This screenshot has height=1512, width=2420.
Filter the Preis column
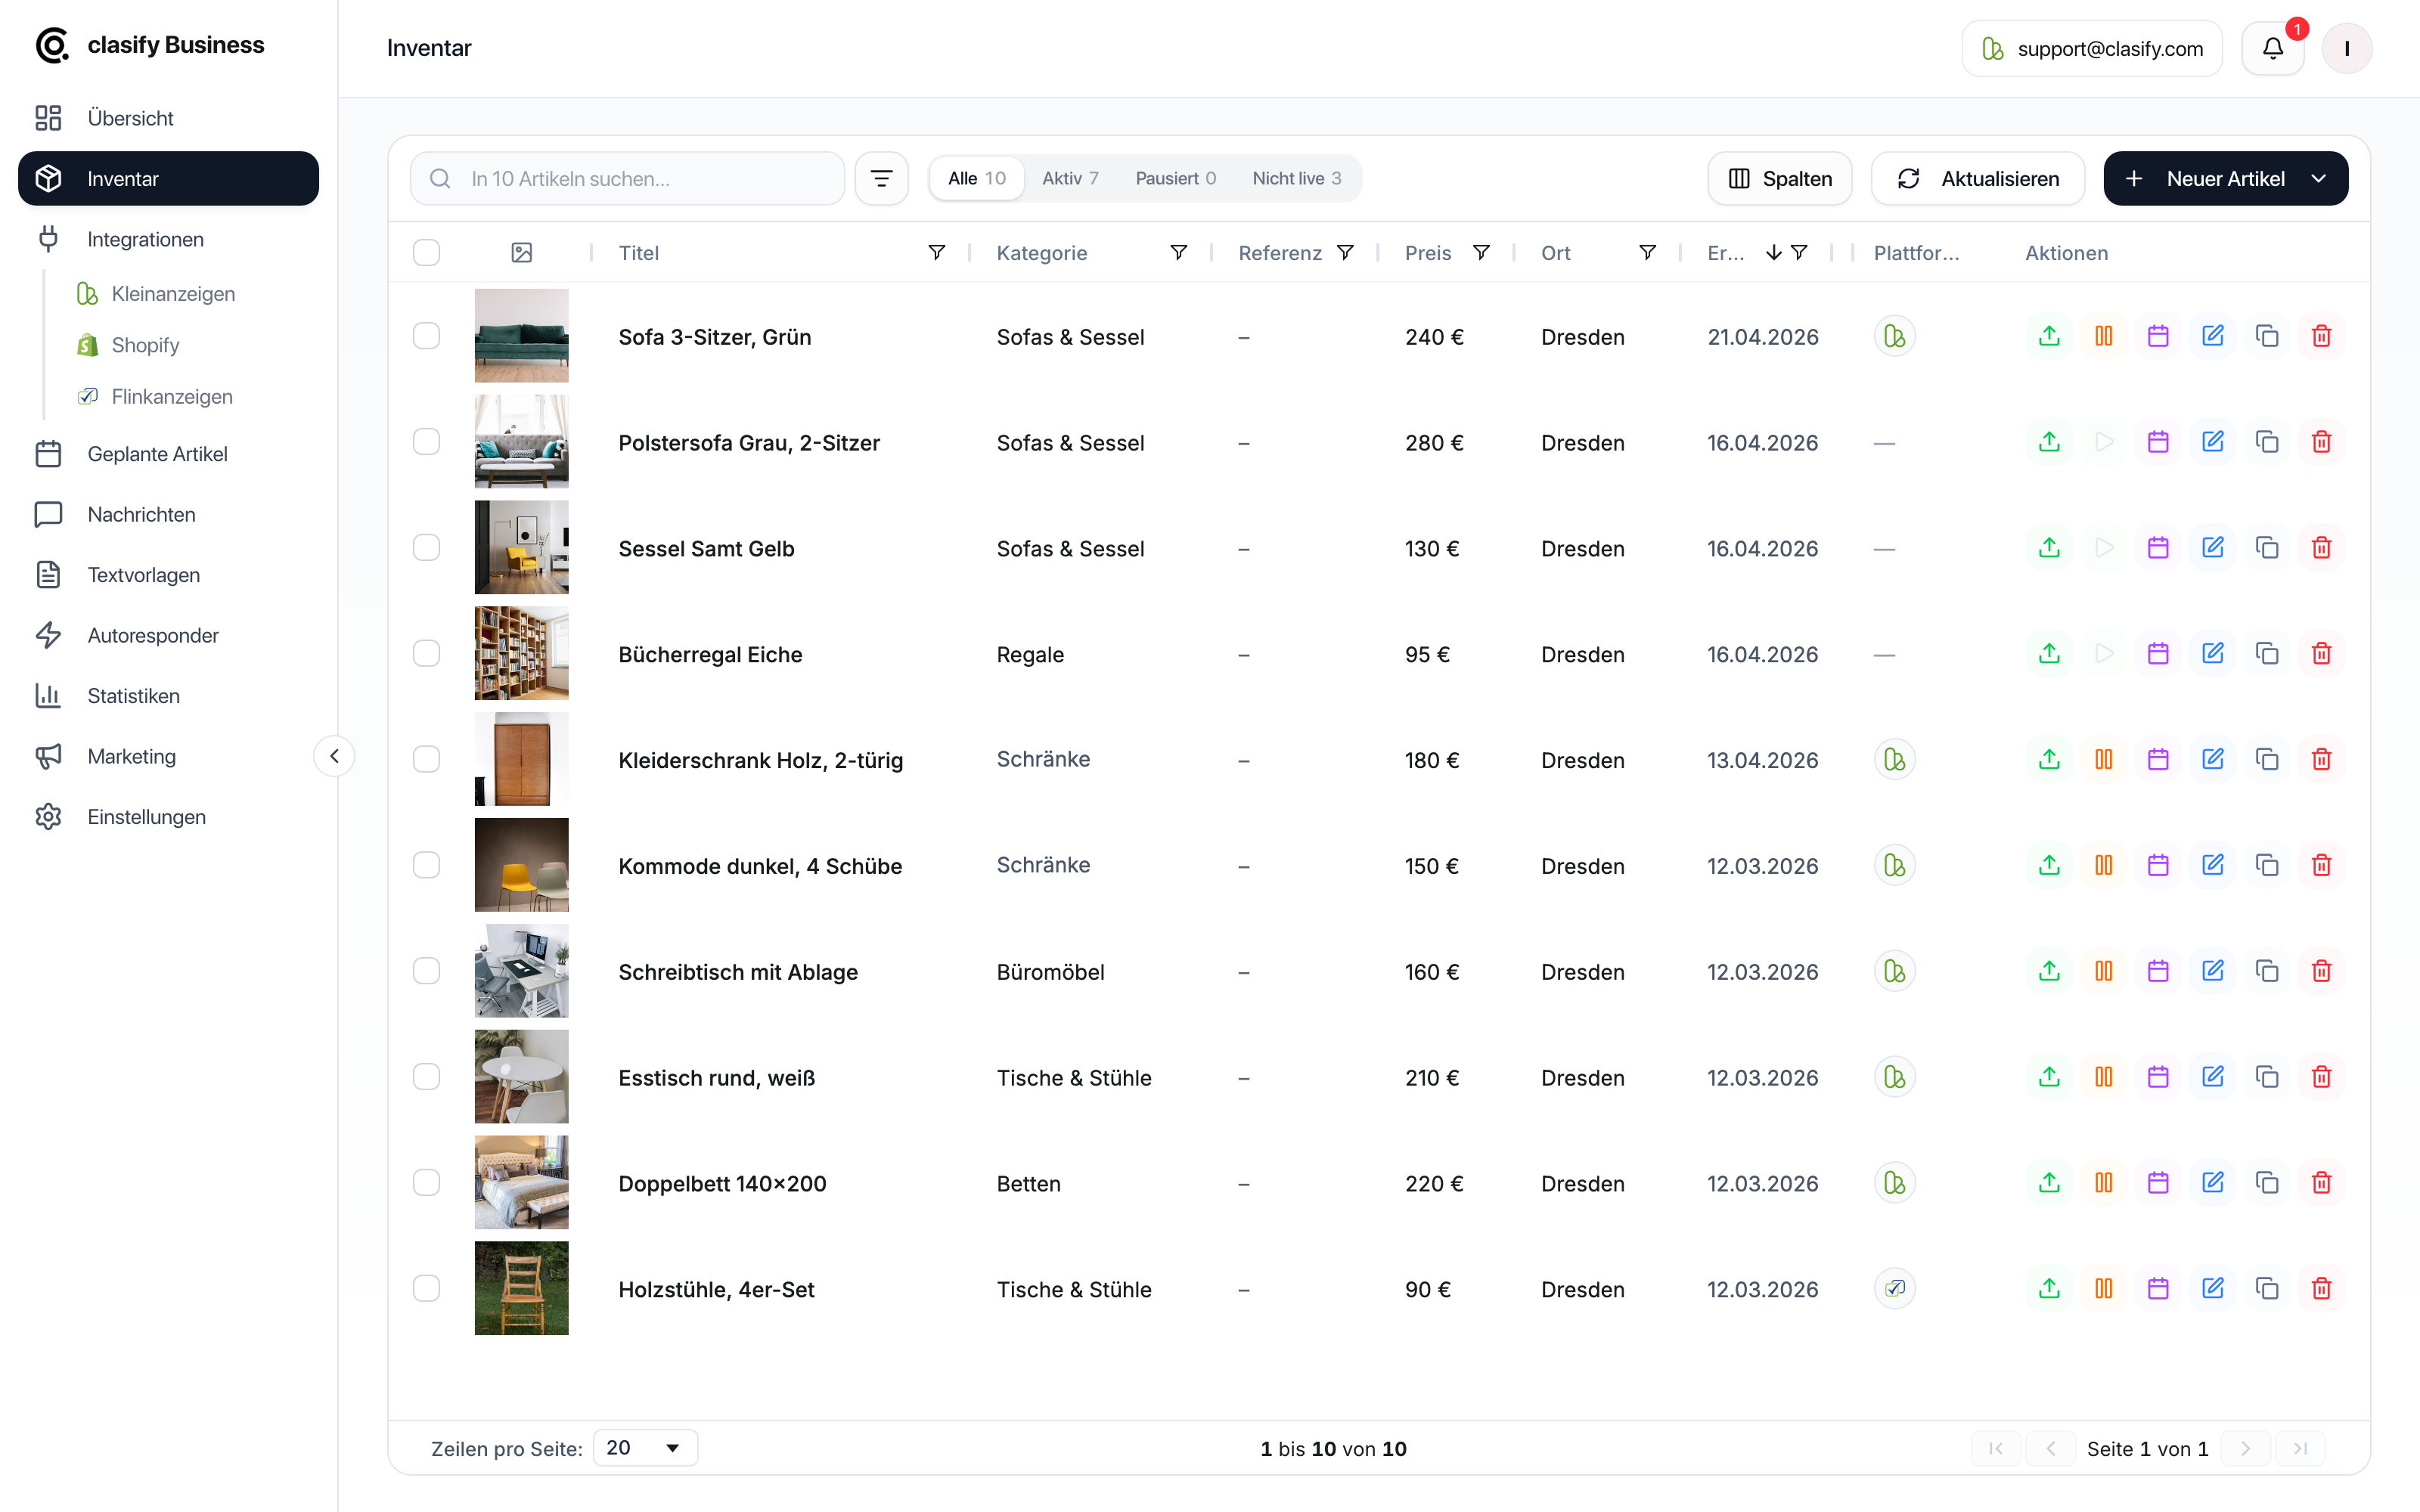tap(1482, 253)
